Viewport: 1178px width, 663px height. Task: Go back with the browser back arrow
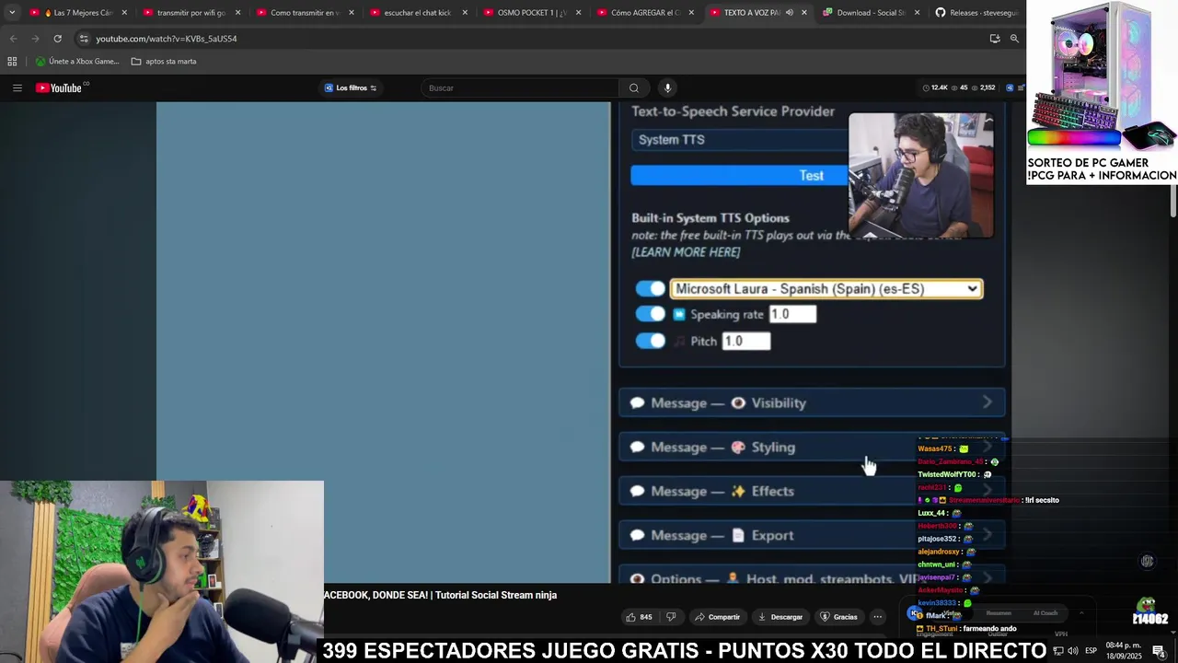(13, 39)
